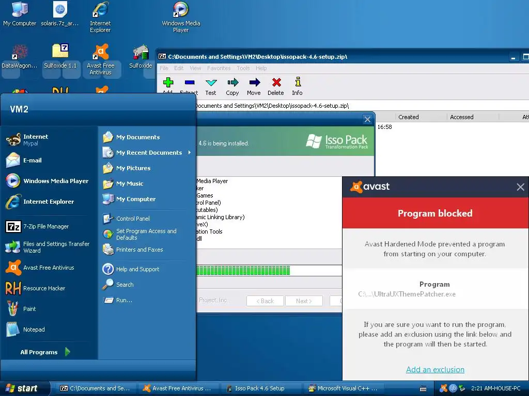Image resolution: width=529 pixels, height=396 pixels.
Task: Click the qBittorrent tray icon
Action: tap(453, 388)
